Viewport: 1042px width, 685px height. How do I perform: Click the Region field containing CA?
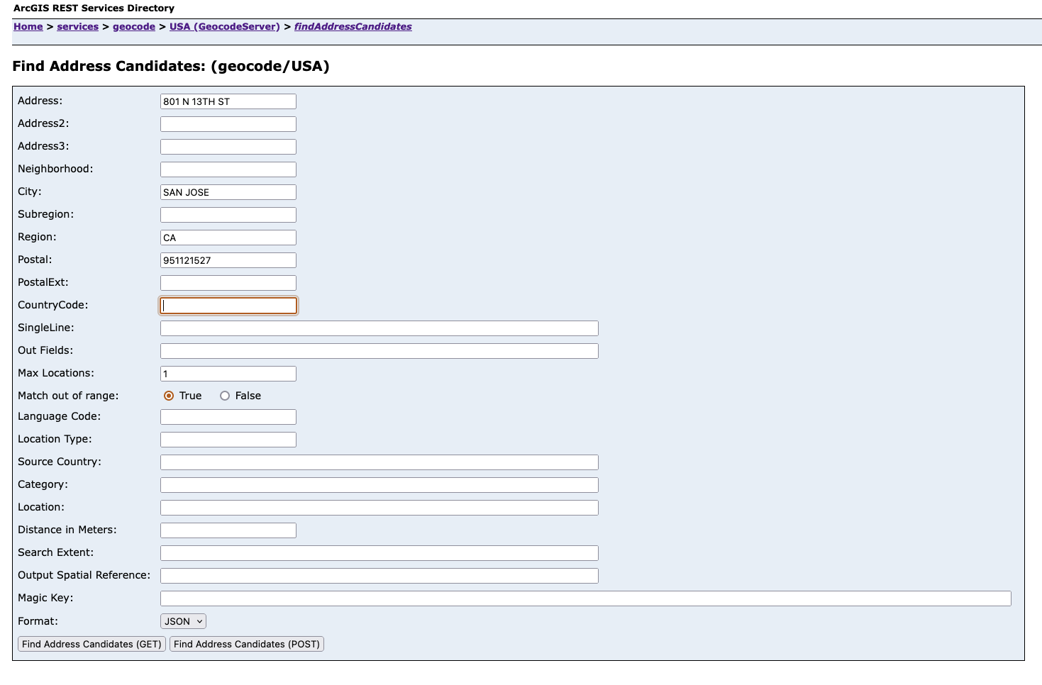pos(228,238)
